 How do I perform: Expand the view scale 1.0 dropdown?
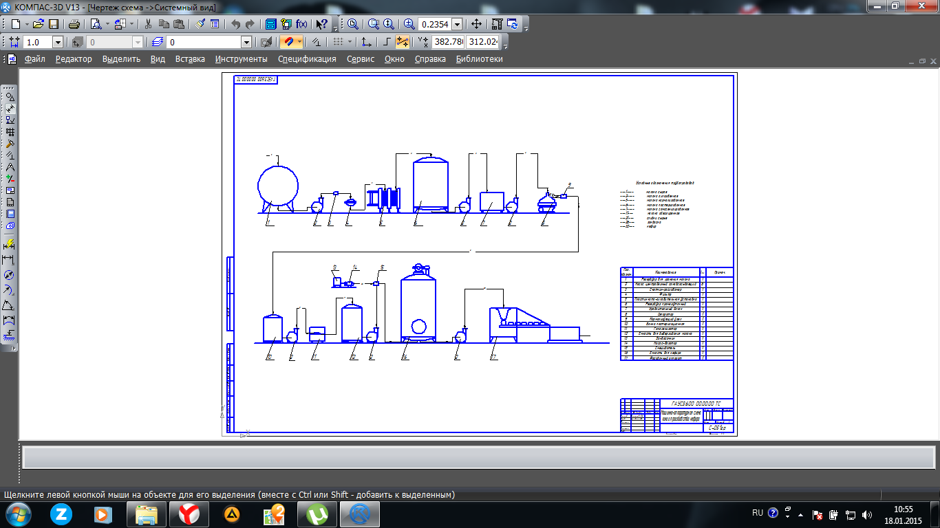point(57,42)
